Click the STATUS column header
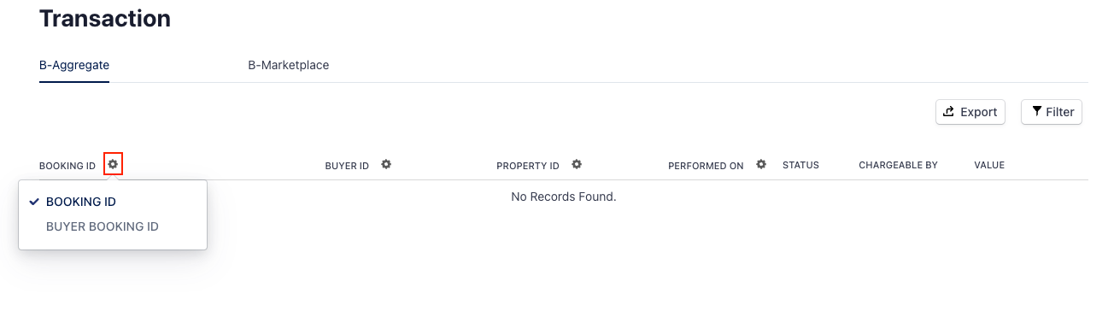 click(x=800, y=165)
